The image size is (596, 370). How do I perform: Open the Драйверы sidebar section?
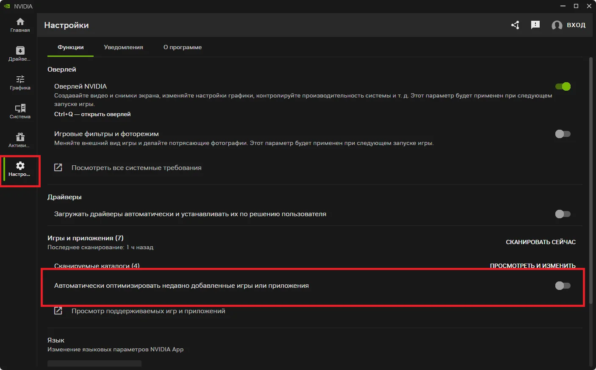20,54
